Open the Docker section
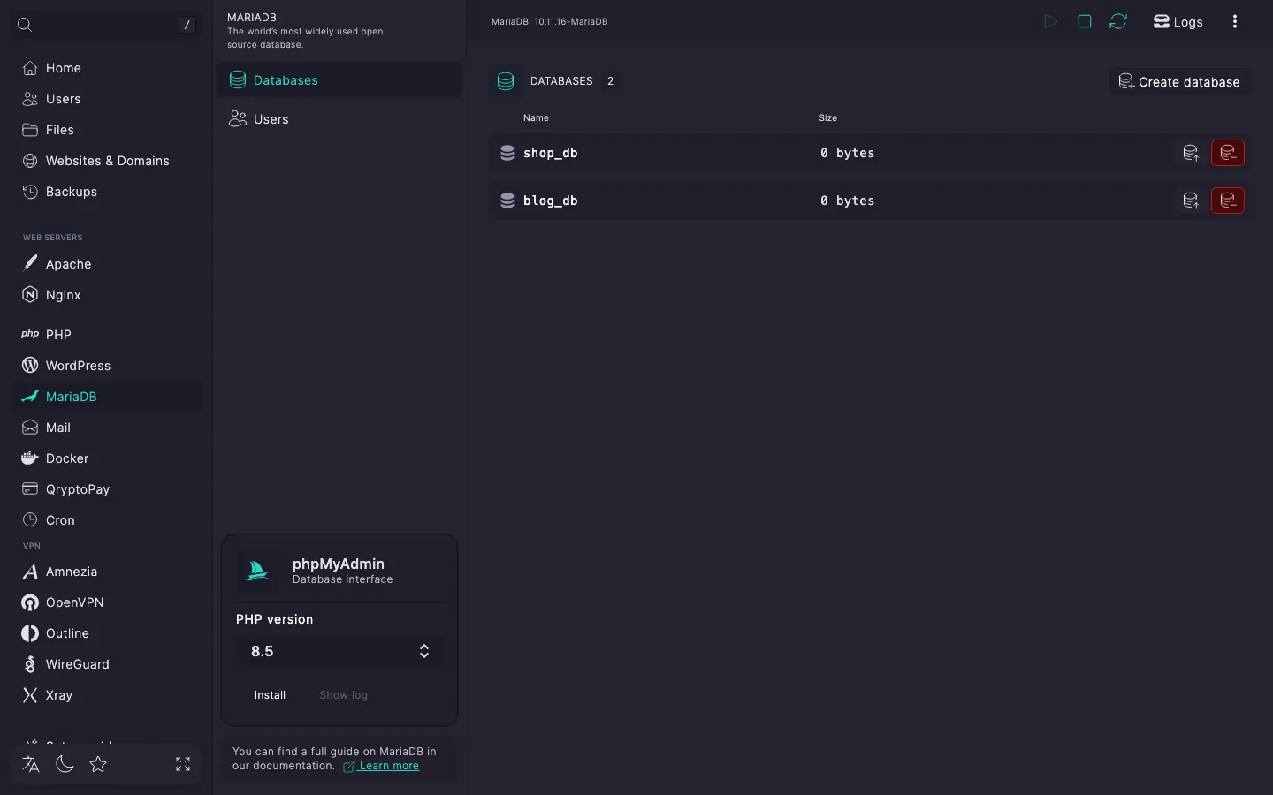This screenshot has height=795, width=1273. pos(106,458)
